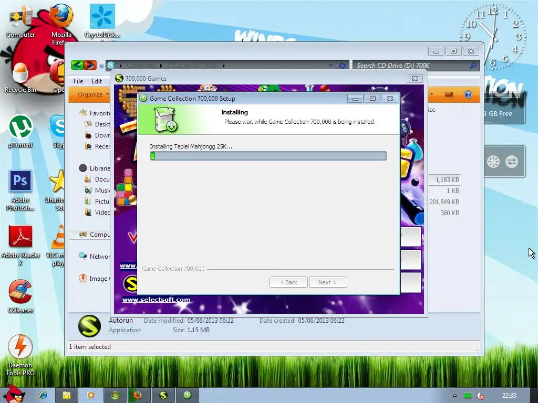Go forward using Explorer's orange forward arrow
The image size is (538, 403).
90,65
